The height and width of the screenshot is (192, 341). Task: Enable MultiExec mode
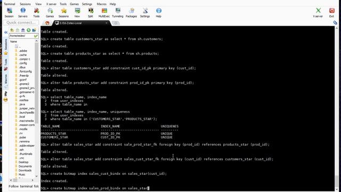[x=104, y=13]
